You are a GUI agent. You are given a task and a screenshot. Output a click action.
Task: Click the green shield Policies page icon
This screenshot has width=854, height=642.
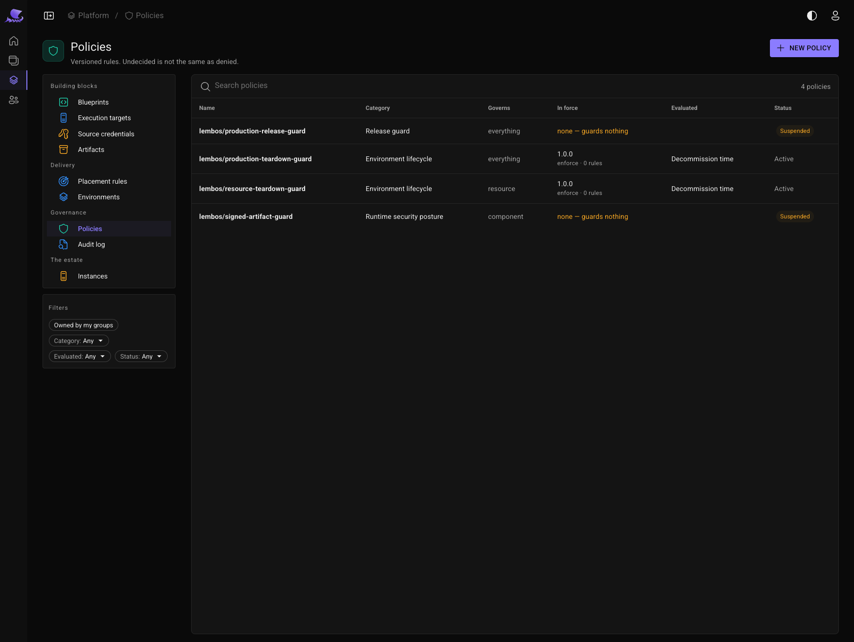tap(53, 51)
